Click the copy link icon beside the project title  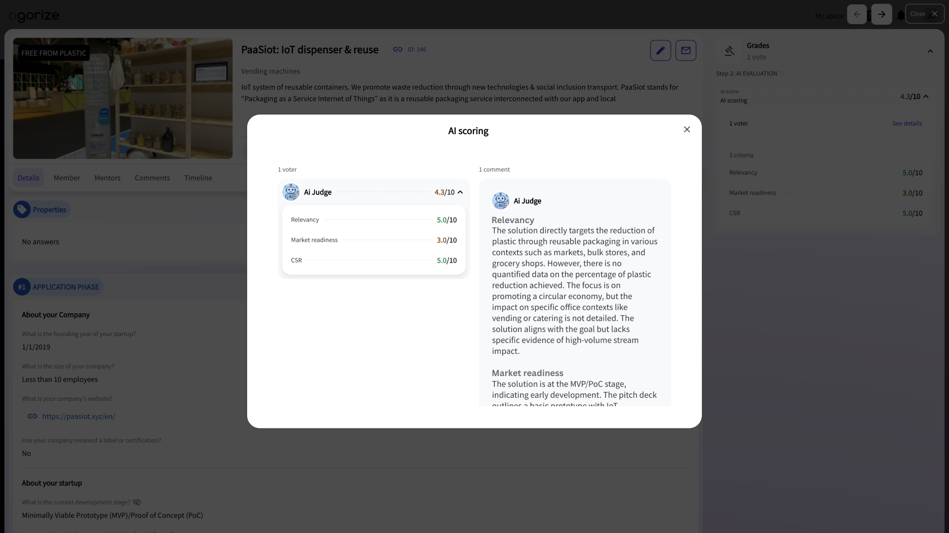pos(397,49)
